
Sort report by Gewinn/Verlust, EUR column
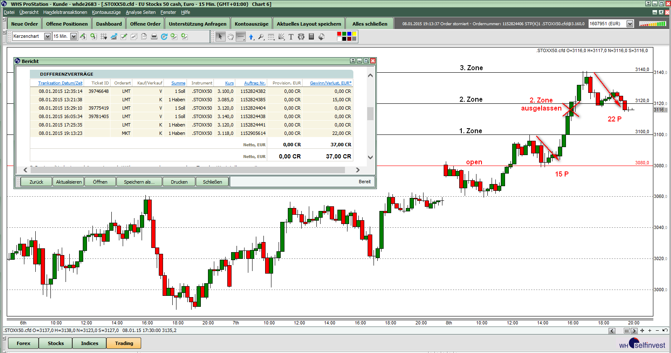pyautogui.click(x=330, y=83)
